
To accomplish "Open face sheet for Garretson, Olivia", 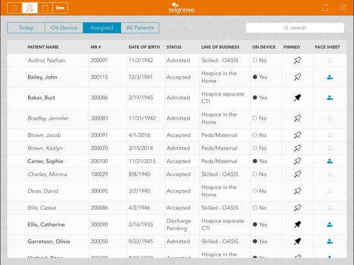I will [330, 241].
